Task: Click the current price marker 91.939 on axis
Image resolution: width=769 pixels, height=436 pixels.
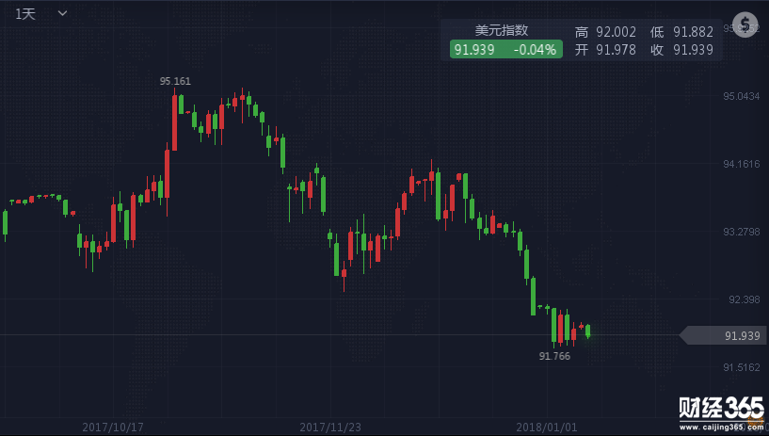Action: [724, 335]
